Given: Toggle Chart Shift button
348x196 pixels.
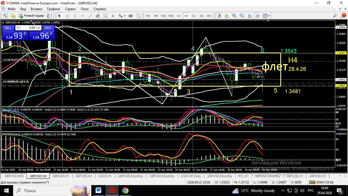Looking at the screenshot, I should click(x=257, y=16).
